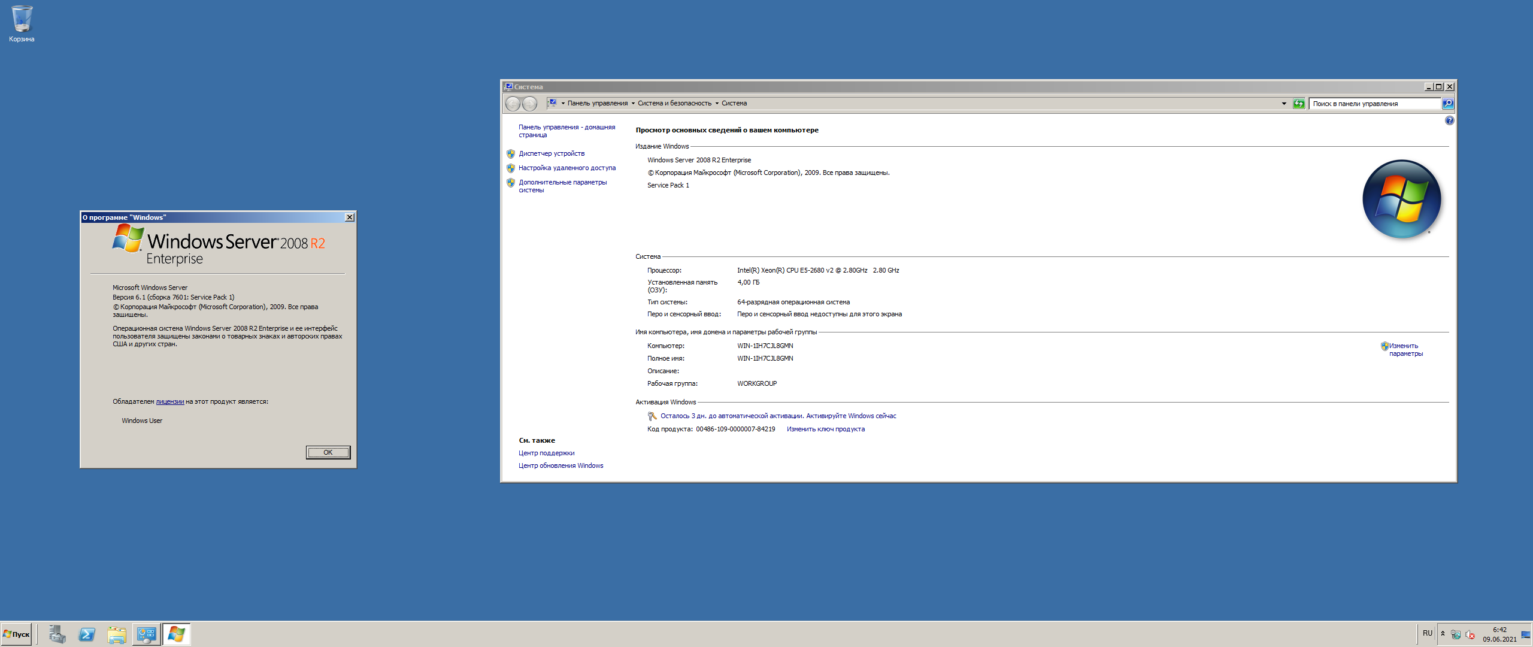
Task: Open the blue Help question mark icon
Action: 1449,120
